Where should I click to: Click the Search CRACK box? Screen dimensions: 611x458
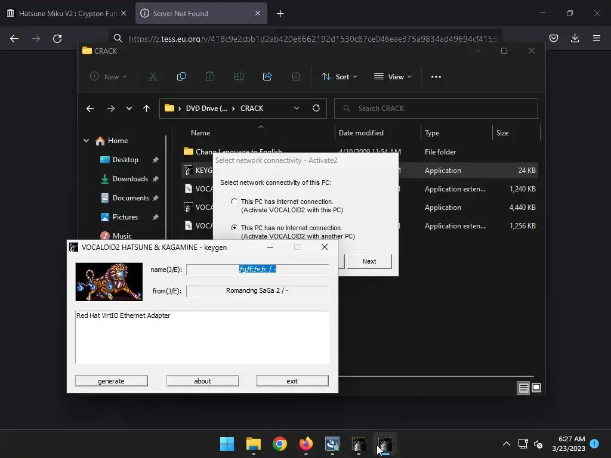(436, 109)
